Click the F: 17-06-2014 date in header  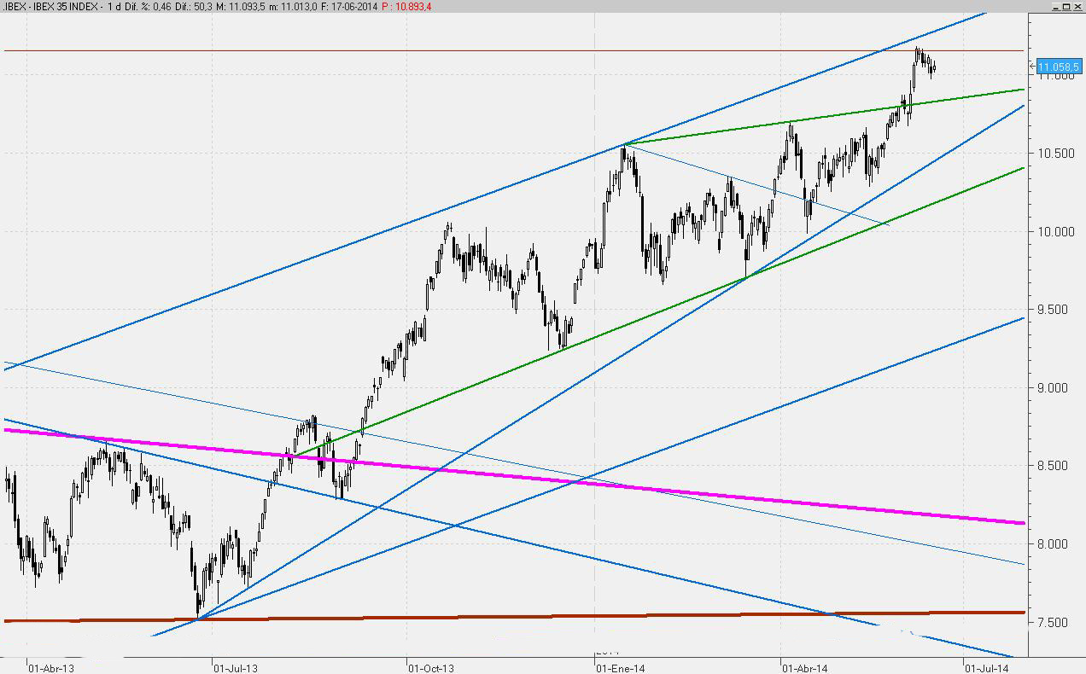pyautogui.click(x=350, y=7)
